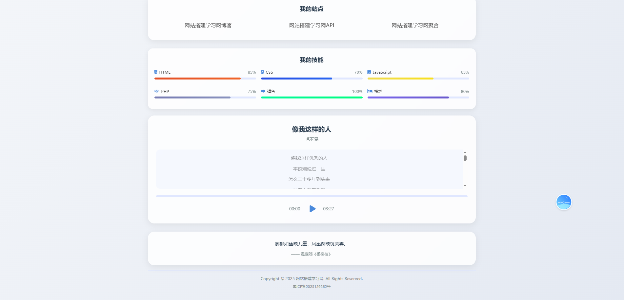This screenshot has height=300, width=624.
Task: Click the lyric line 本该灿烂过一生
Action: click(309, 169)
